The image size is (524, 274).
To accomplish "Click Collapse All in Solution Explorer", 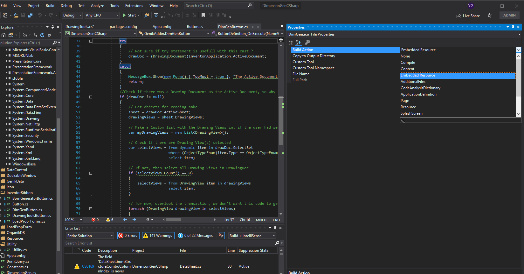I will 49,35.
